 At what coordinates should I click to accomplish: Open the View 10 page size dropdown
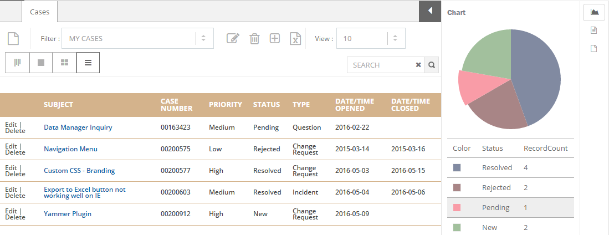pos(371,38)
